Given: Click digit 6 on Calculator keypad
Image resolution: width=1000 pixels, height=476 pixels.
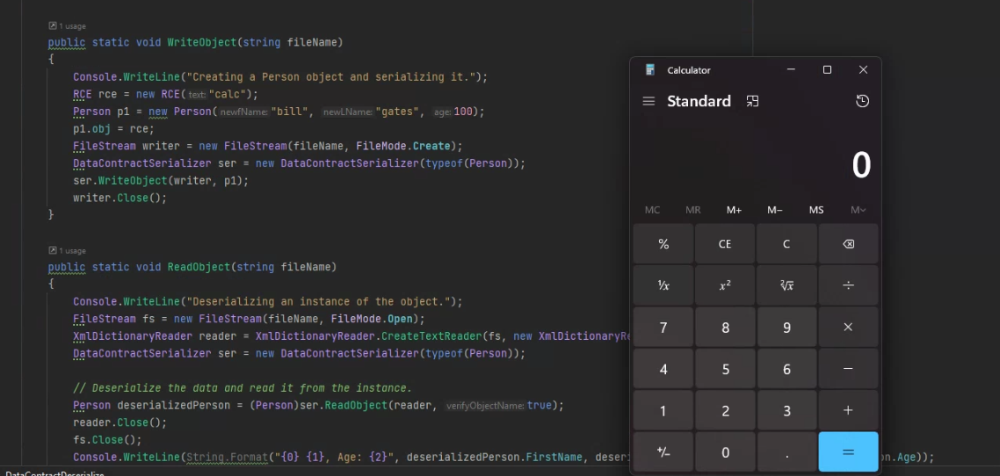Looking at the screenshot, I should click(786, 369).
